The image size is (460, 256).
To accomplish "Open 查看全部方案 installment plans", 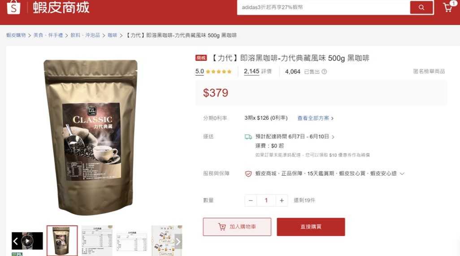I will (x=315, y=118).
